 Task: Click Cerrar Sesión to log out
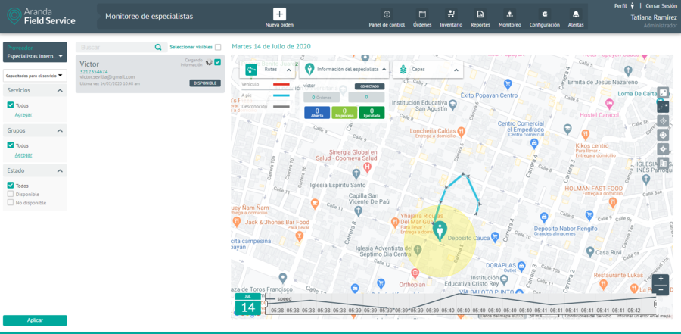coord(661,5)
